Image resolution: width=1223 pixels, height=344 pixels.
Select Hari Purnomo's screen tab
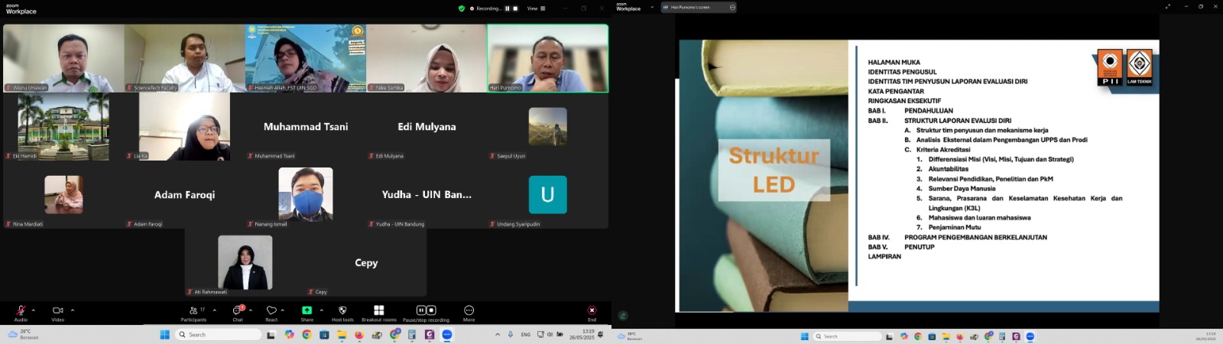[x=690, y=8]
